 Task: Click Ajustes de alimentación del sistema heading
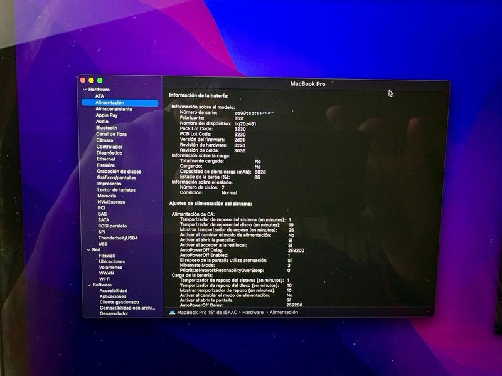tap(210, 204)
